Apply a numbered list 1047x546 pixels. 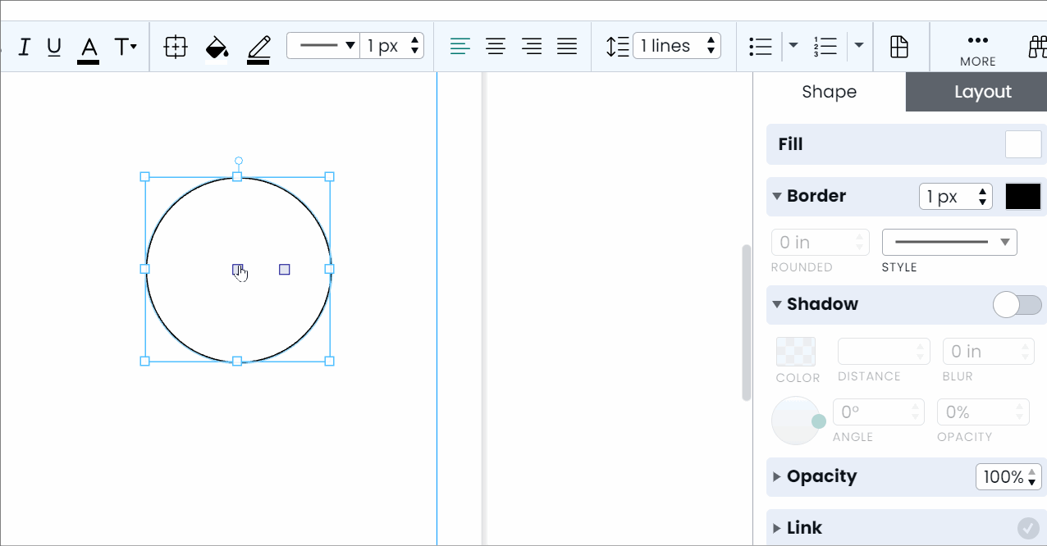pos(825,47)
